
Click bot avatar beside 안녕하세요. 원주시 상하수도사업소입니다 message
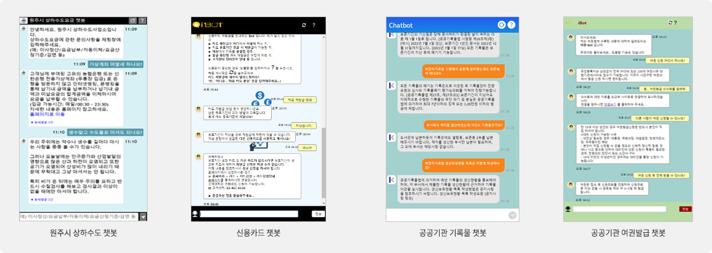click(x=22, y=29)
